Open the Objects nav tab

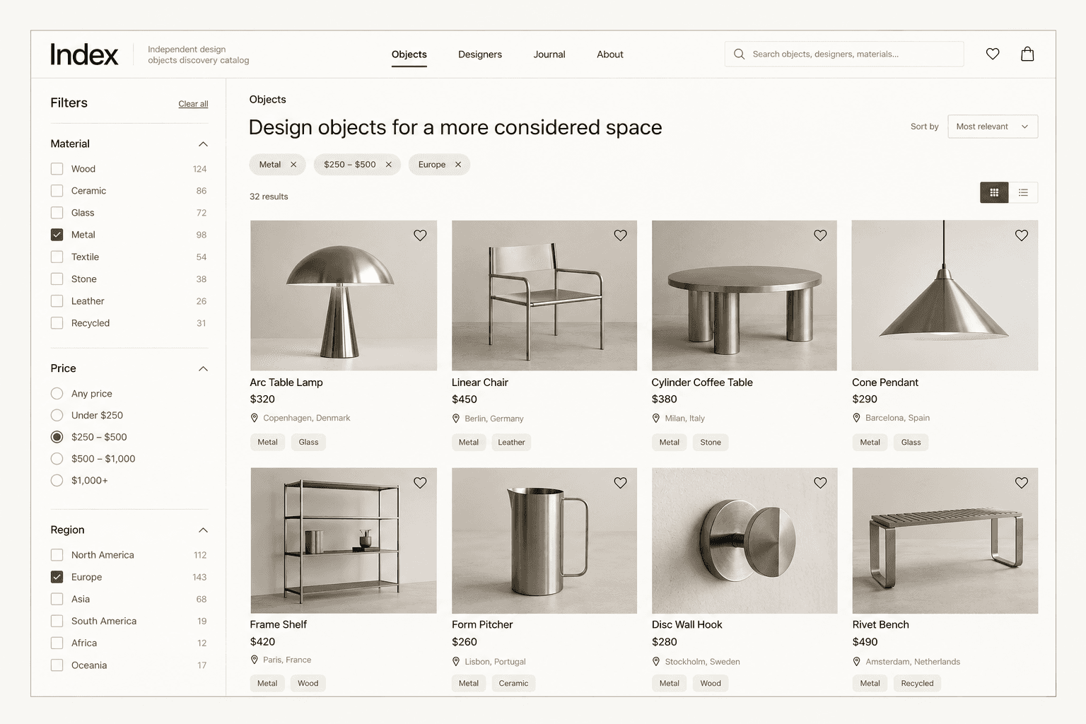click(409, 54)
